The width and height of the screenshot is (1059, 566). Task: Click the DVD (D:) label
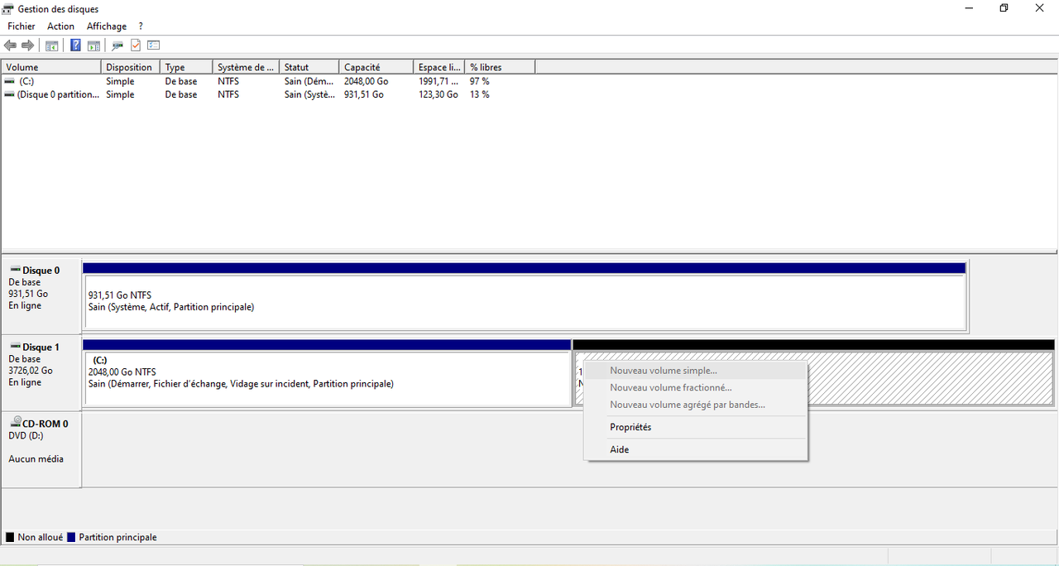26,435
